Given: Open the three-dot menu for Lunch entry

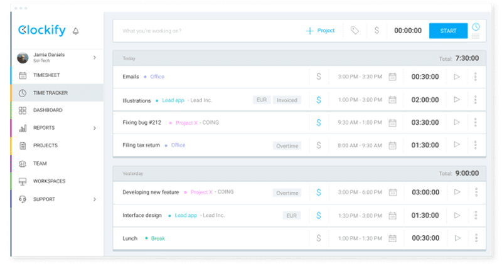Looking at the screenshot, I should [x=476, y=238].
